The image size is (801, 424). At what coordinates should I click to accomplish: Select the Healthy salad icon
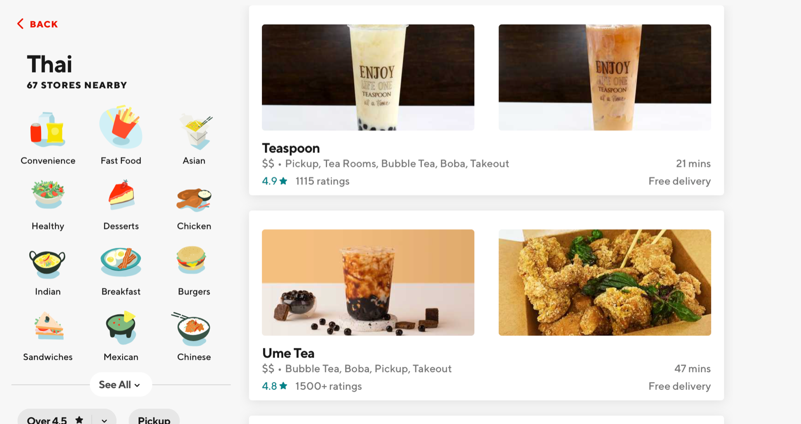coord(48,194)
